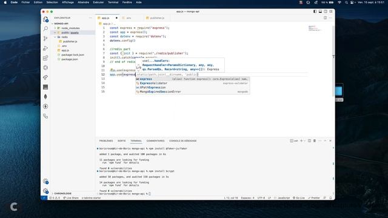
Task: Click the Go Live status button
Action: 299,198
